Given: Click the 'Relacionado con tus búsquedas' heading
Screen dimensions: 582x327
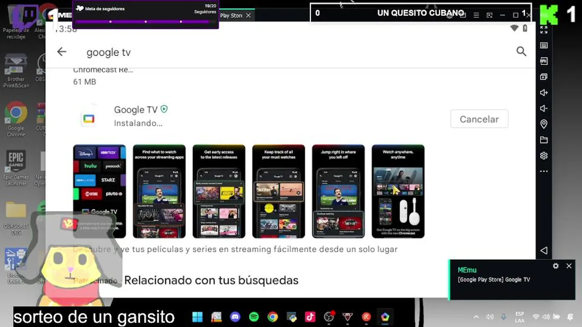Looking at the screenshot, I should click(211, 280).
